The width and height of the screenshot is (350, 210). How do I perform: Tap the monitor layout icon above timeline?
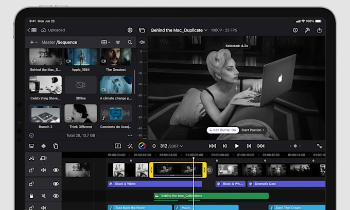click(x=31, y=146)
